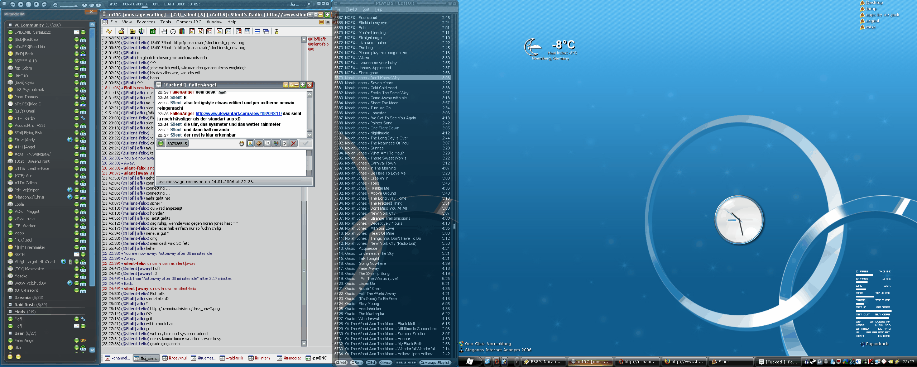The height and width of the screenshot is (367, 917).
Task: Click the Winamp play button
Action: click(x=20, y=4)
